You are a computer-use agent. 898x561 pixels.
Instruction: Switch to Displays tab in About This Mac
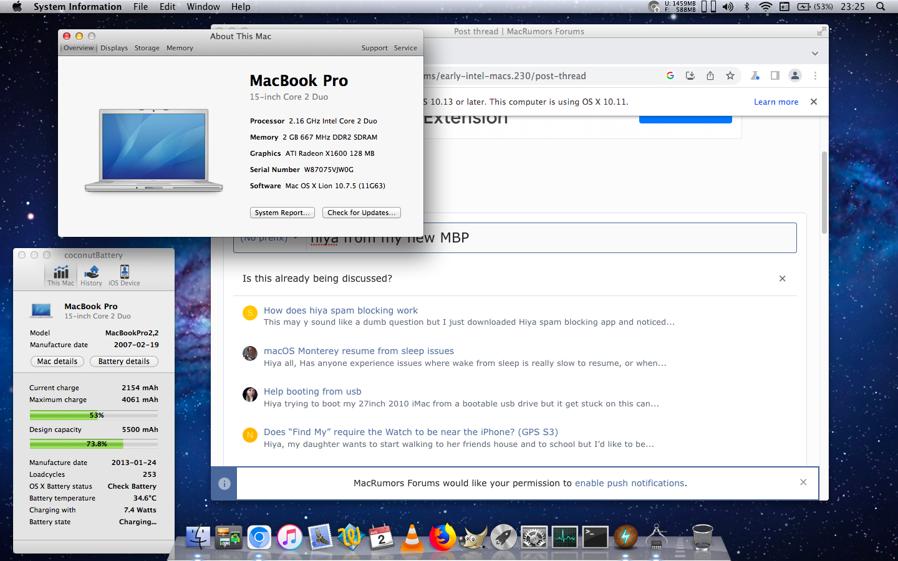(114, 48)
